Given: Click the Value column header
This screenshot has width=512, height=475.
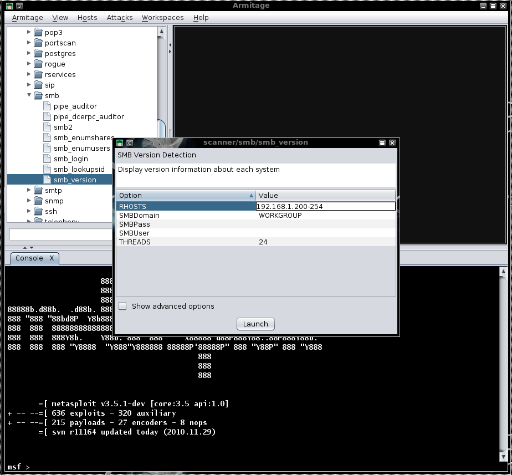Looking at the screenshot, I should click(x=326, y=195).
